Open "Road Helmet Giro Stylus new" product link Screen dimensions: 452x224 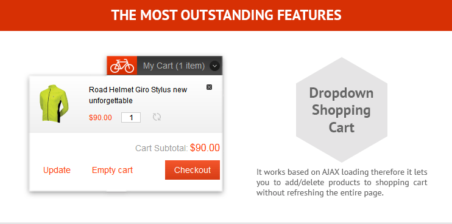138,90
